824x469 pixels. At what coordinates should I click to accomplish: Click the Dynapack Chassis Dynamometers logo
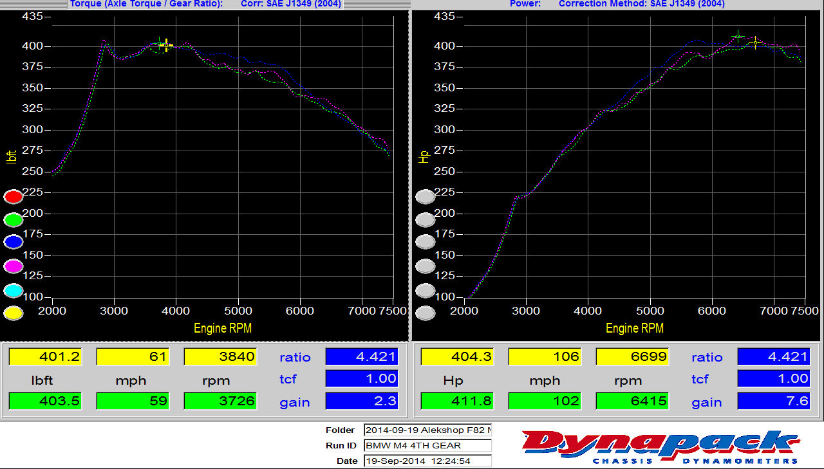tap(661, 446)
